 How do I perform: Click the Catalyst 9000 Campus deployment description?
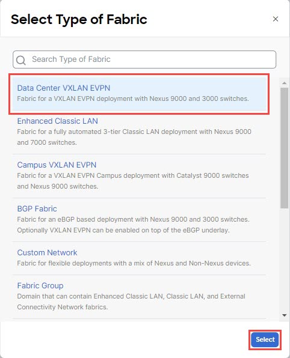[x=133, y=181]
